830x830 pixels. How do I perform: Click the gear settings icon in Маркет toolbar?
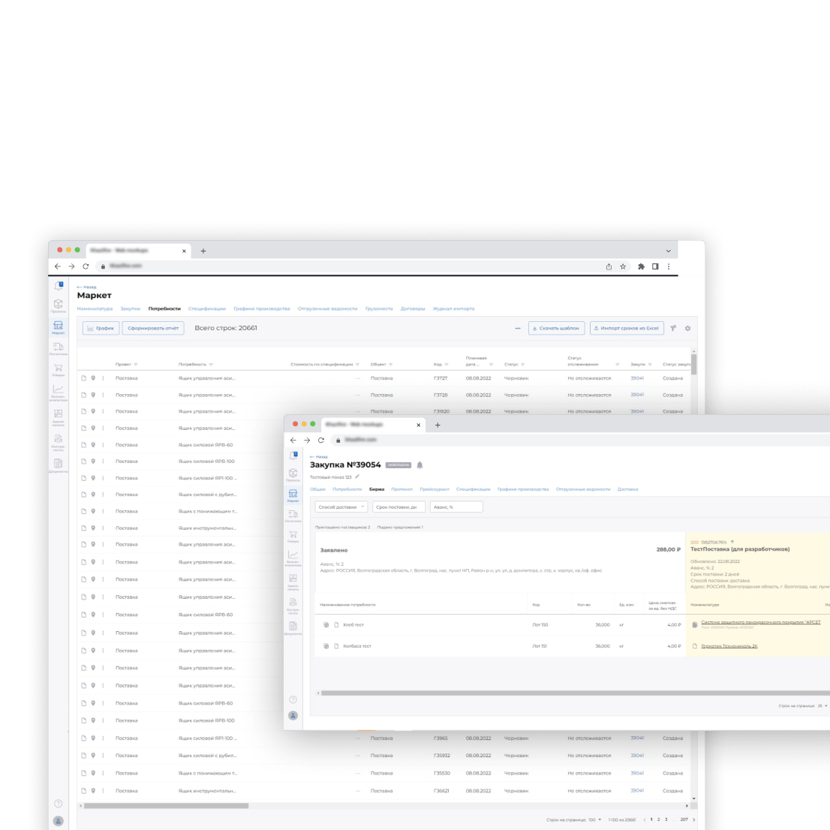[687, 328]
